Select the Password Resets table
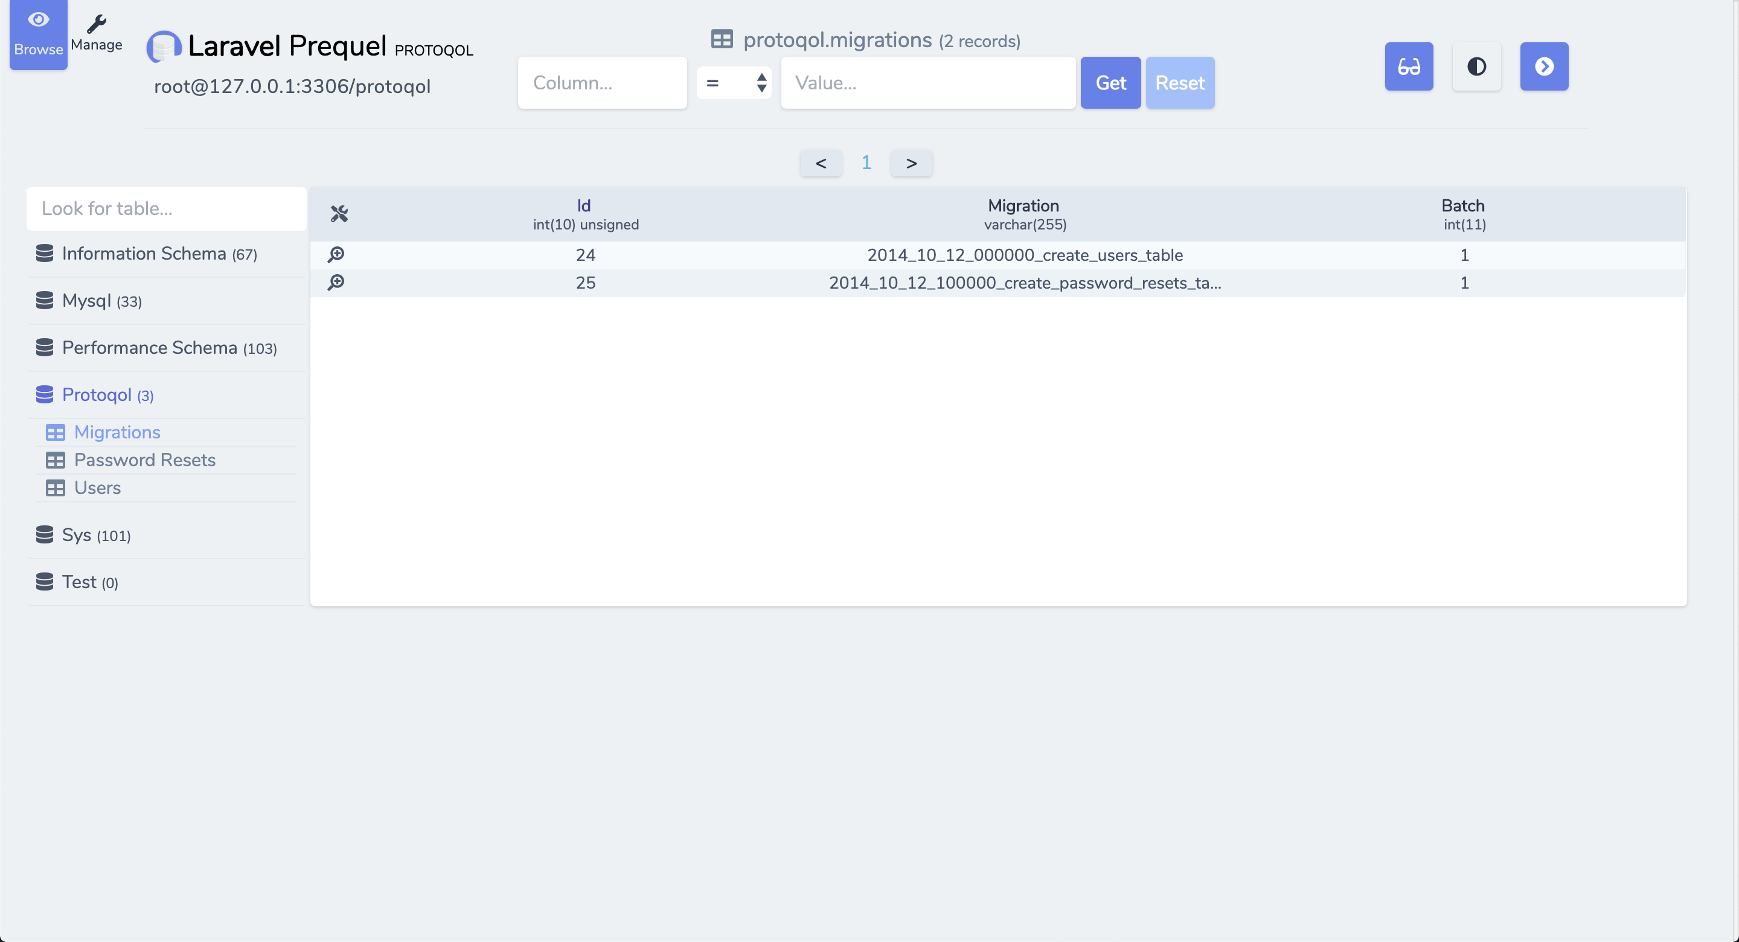The height and width of the screenshot is (942, 1739). click(145, 460)
